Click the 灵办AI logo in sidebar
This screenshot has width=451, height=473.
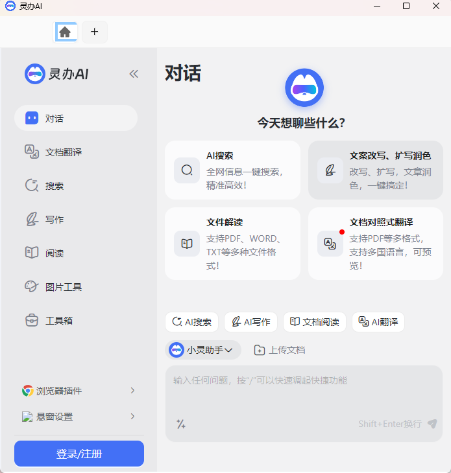(57, 74)
